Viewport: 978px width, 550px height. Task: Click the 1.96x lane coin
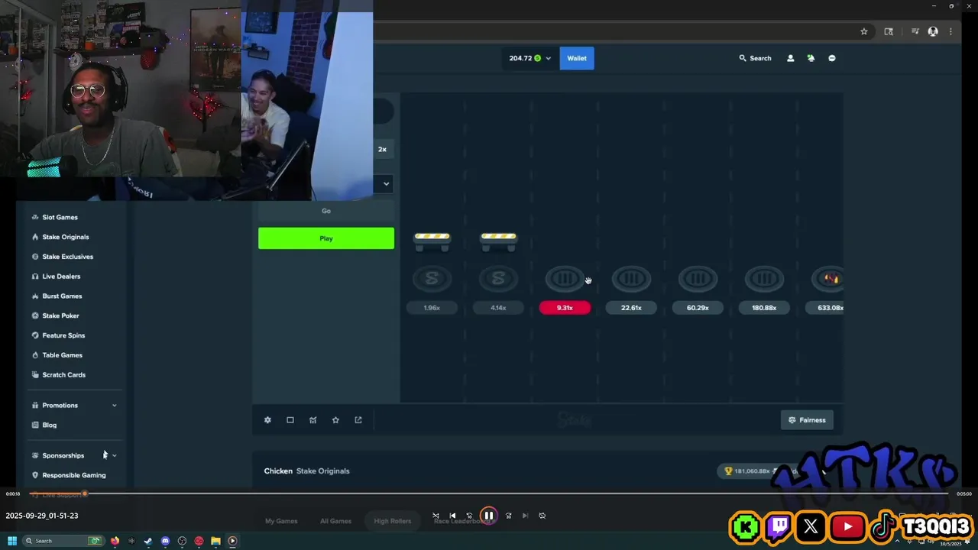tap(432, 279)
